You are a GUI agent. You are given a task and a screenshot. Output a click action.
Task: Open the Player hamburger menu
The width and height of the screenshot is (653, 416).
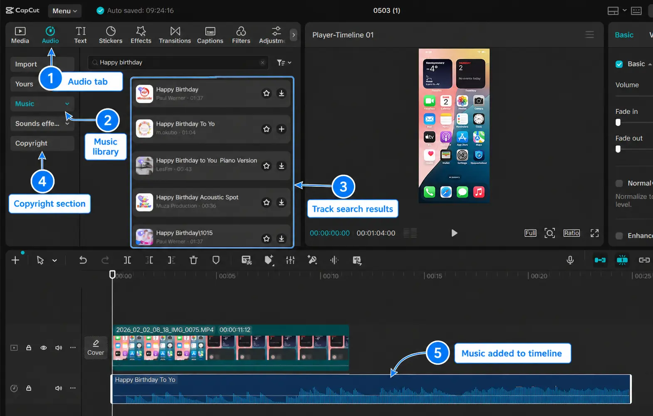589,35
